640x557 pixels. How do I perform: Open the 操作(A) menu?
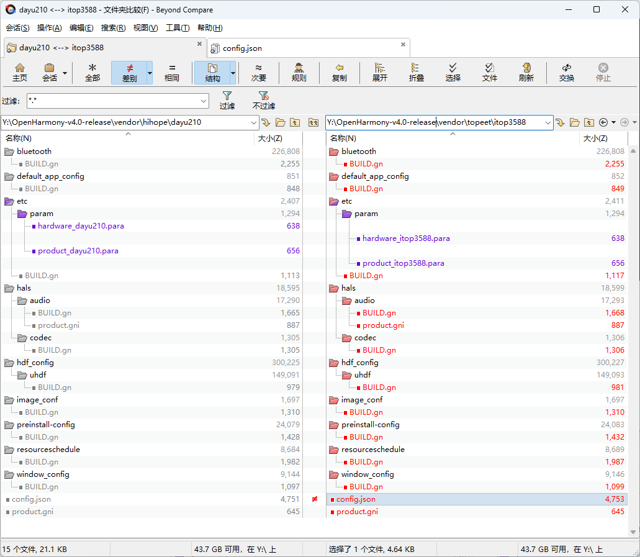(x=50, y=28)
